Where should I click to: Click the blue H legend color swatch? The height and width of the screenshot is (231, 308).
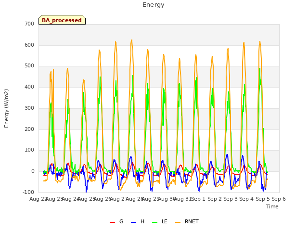[133, 222]
